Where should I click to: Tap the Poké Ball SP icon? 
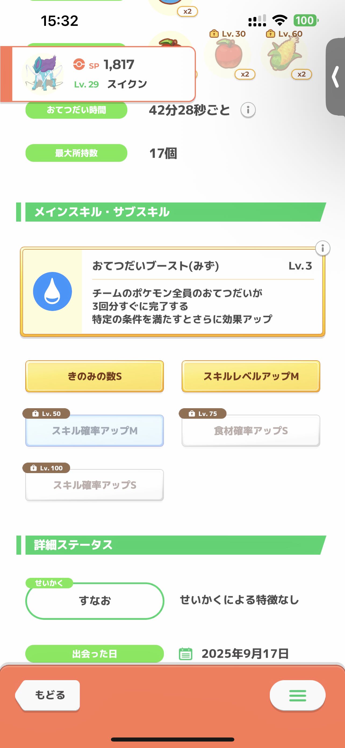pyautogui.click(x=79, y=64)
